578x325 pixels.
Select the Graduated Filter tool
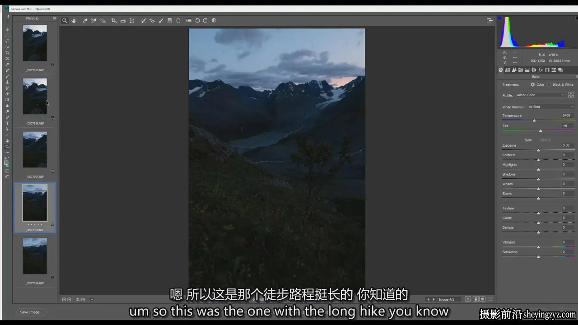click(170, 20)
